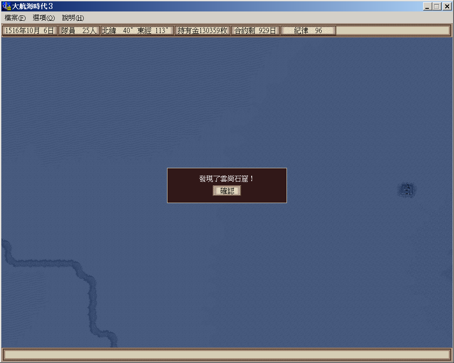The image size is (454, 363).
Task: Click the game's application icon in the title bar
Action: pyautogui.click(x=6, y=6)
